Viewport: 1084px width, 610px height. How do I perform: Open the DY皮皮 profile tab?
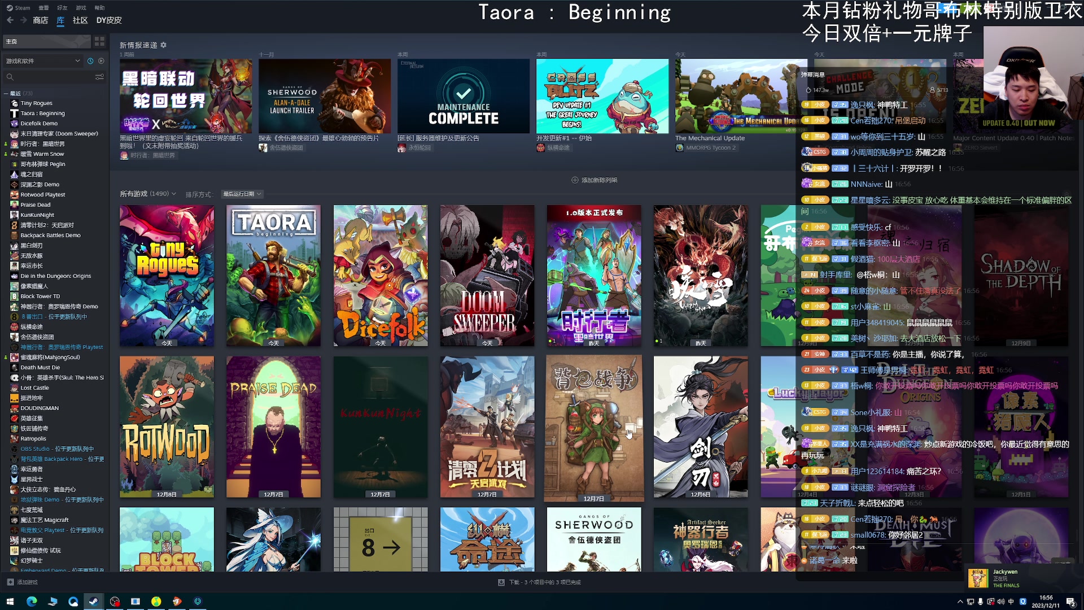coord(109,20)
